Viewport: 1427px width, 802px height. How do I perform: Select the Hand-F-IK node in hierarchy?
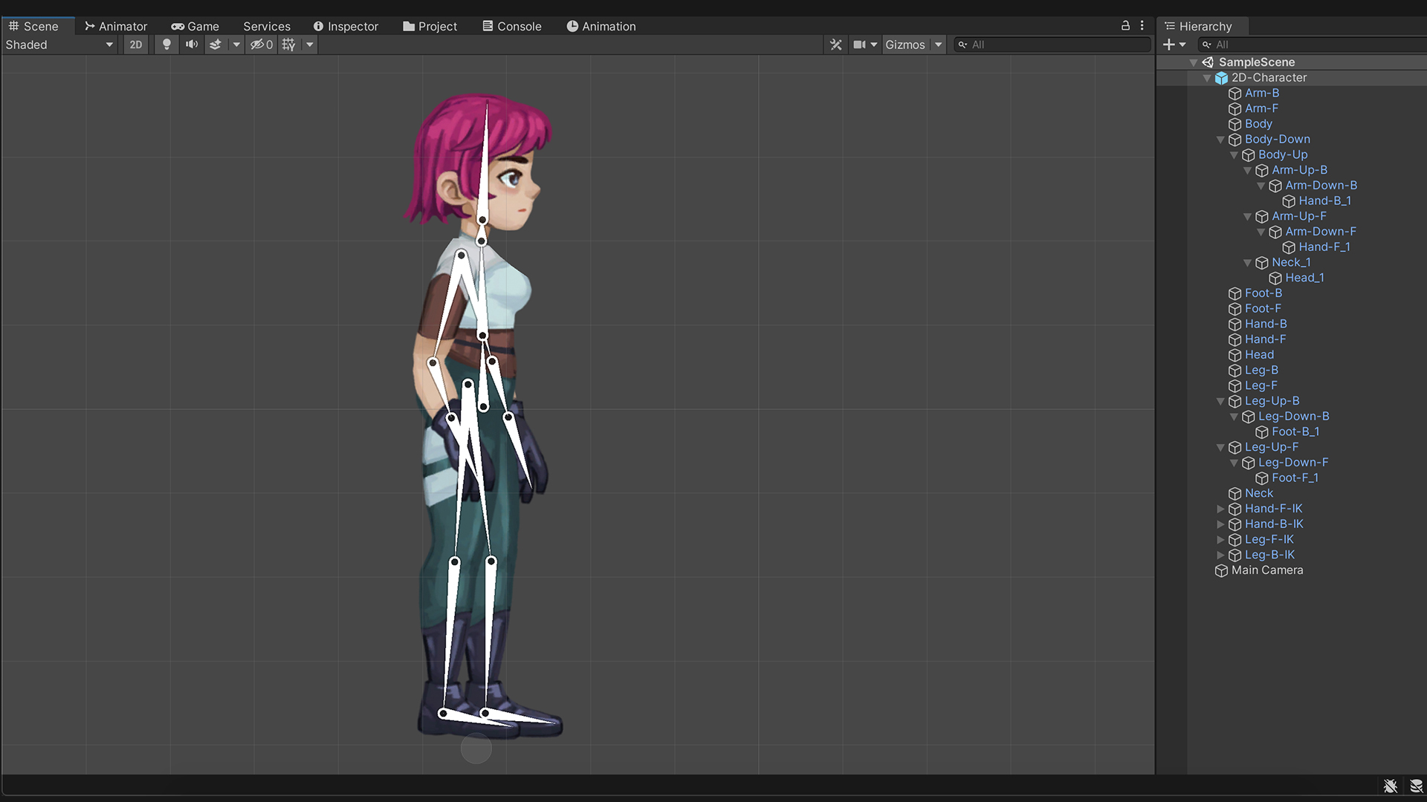coord(1274,508)
